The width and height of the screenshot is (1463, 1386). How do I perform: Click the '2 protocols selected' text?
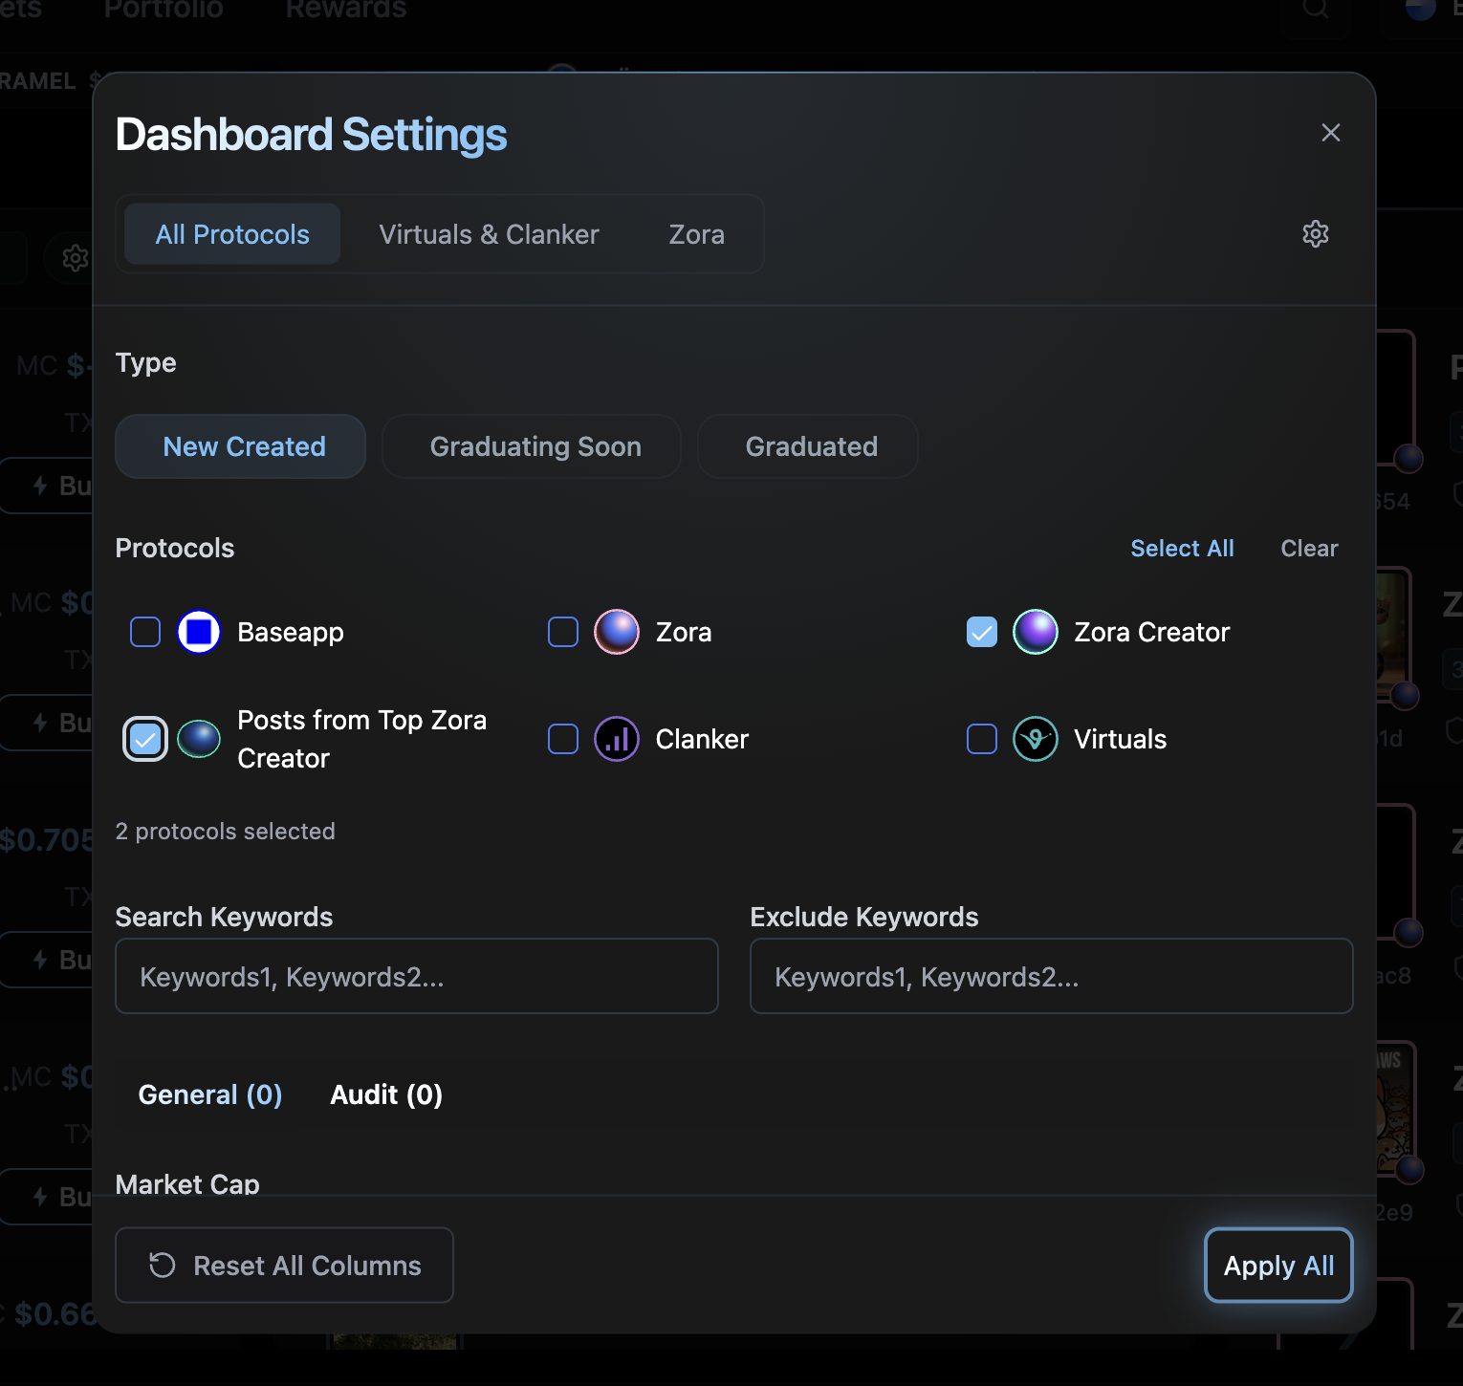(226, 832)
